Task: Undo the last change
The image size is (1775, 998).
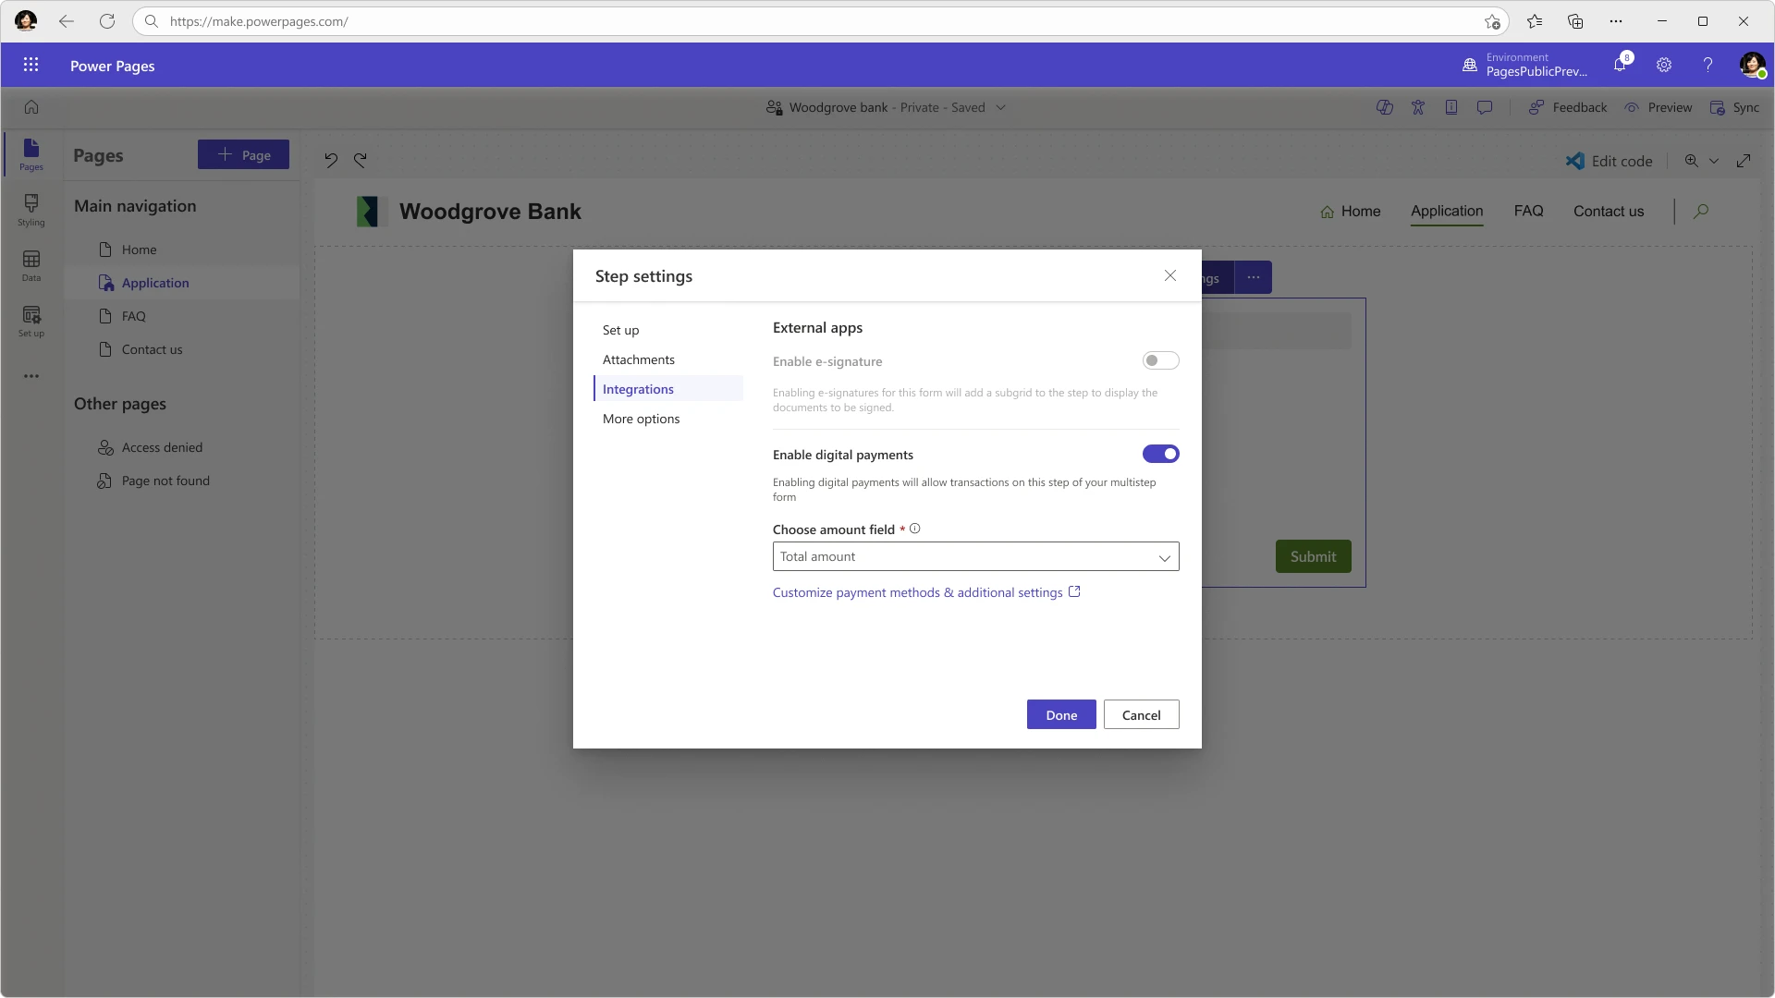Action: [x=332, y=159]
